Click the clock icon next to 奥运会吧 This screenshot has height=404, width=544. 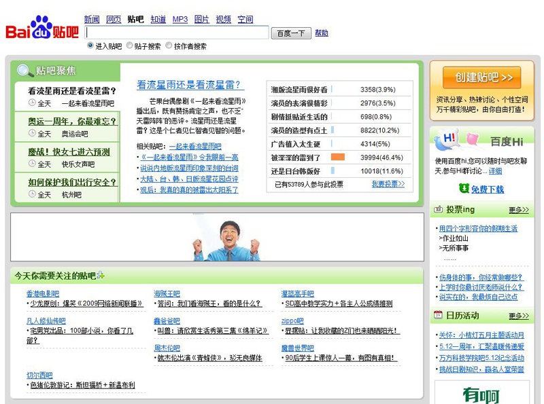32,133
